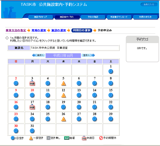Select October 20 availability circle
The width and height of the screenshot is (160, 146).
tap(79, 107)
